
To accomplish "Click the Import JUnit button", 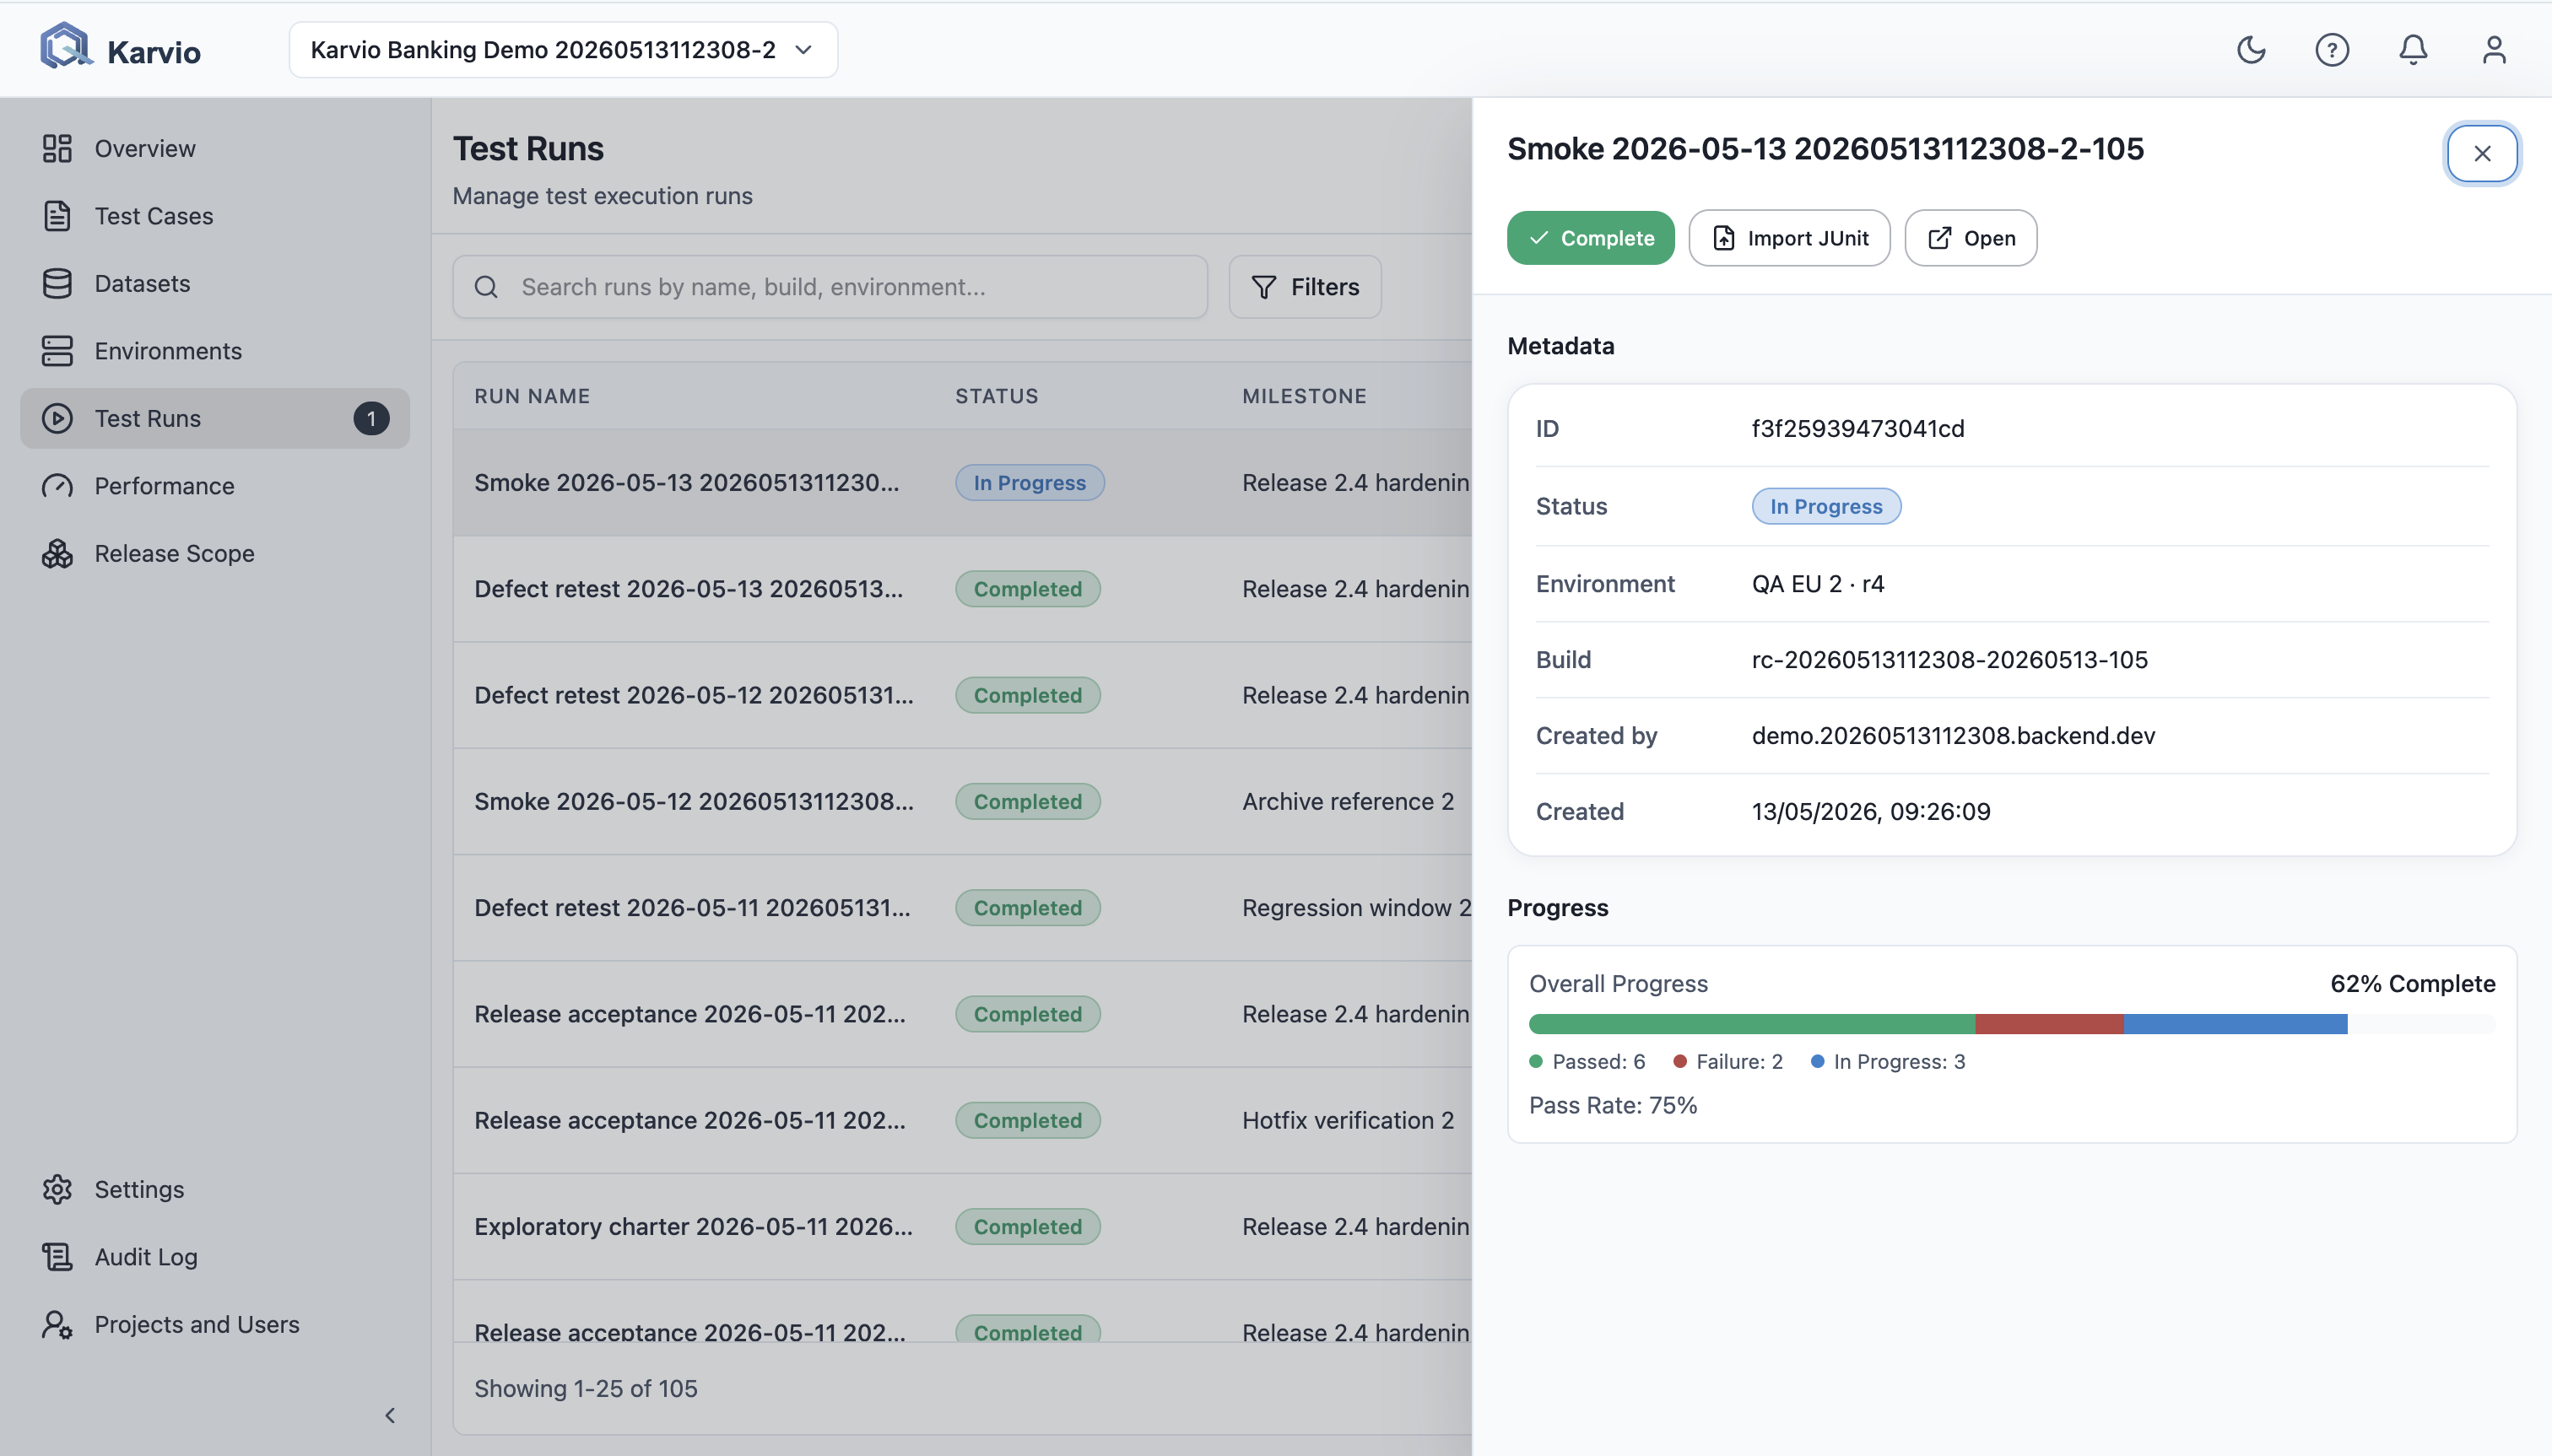I will point(1789,238).
